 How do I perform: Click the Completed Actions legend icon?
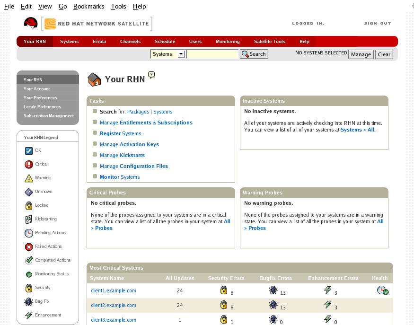29,260
